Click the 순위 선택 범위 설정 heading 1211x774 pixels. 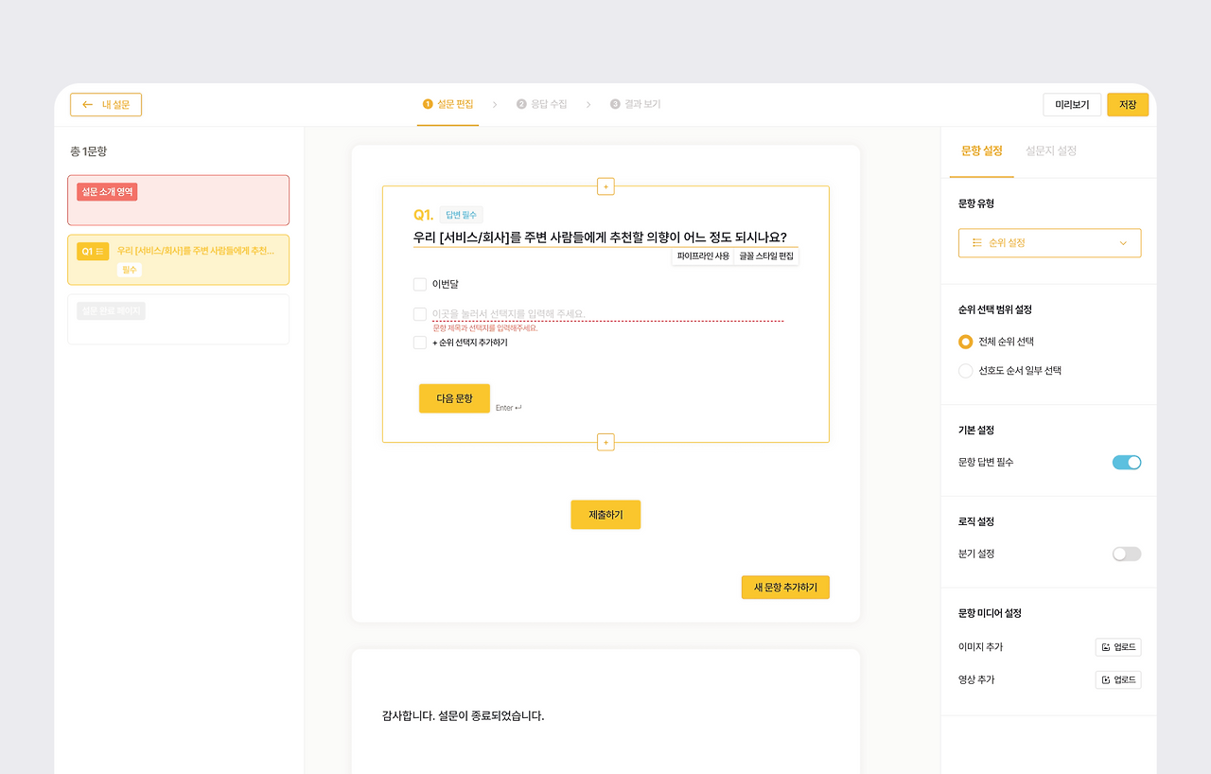tap(995, 309)
